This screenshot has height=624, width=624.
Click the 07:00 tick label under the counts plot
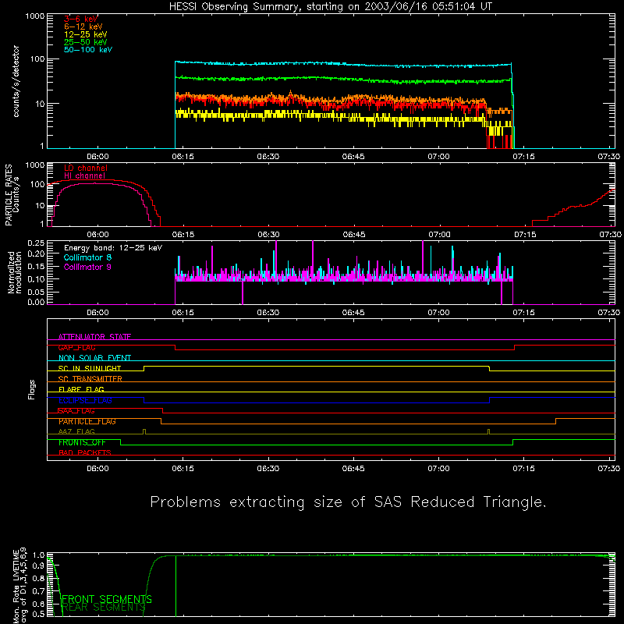tap(438, 157)
